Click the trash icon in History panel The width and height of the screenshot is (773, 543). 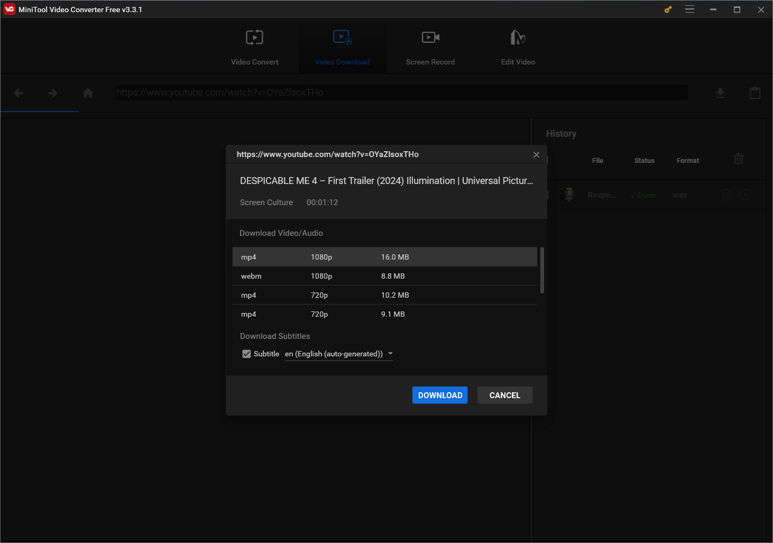click(739, 159)
